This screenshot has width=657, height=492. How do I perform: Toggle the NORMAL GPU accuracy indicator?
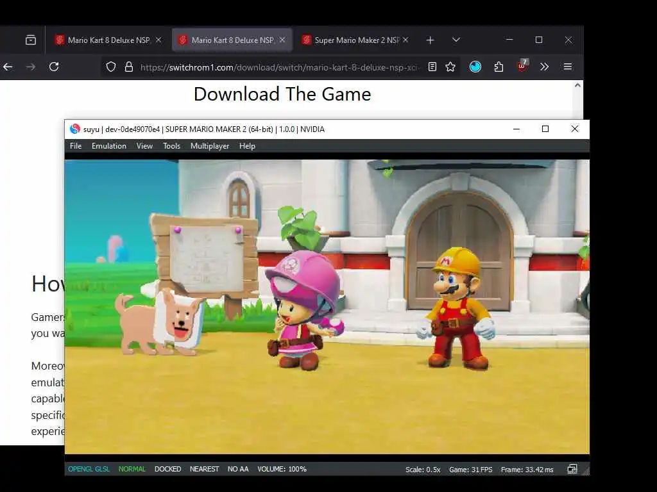click(132, 469)
